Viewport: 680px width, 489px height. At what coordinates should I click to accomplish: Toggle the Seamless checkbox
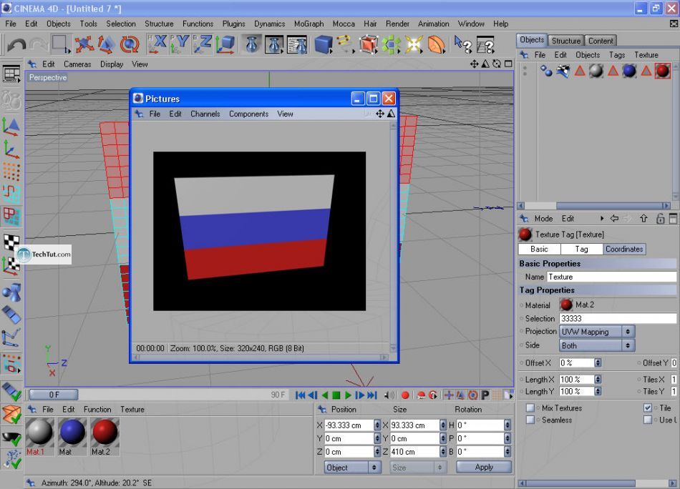[530, 420]
